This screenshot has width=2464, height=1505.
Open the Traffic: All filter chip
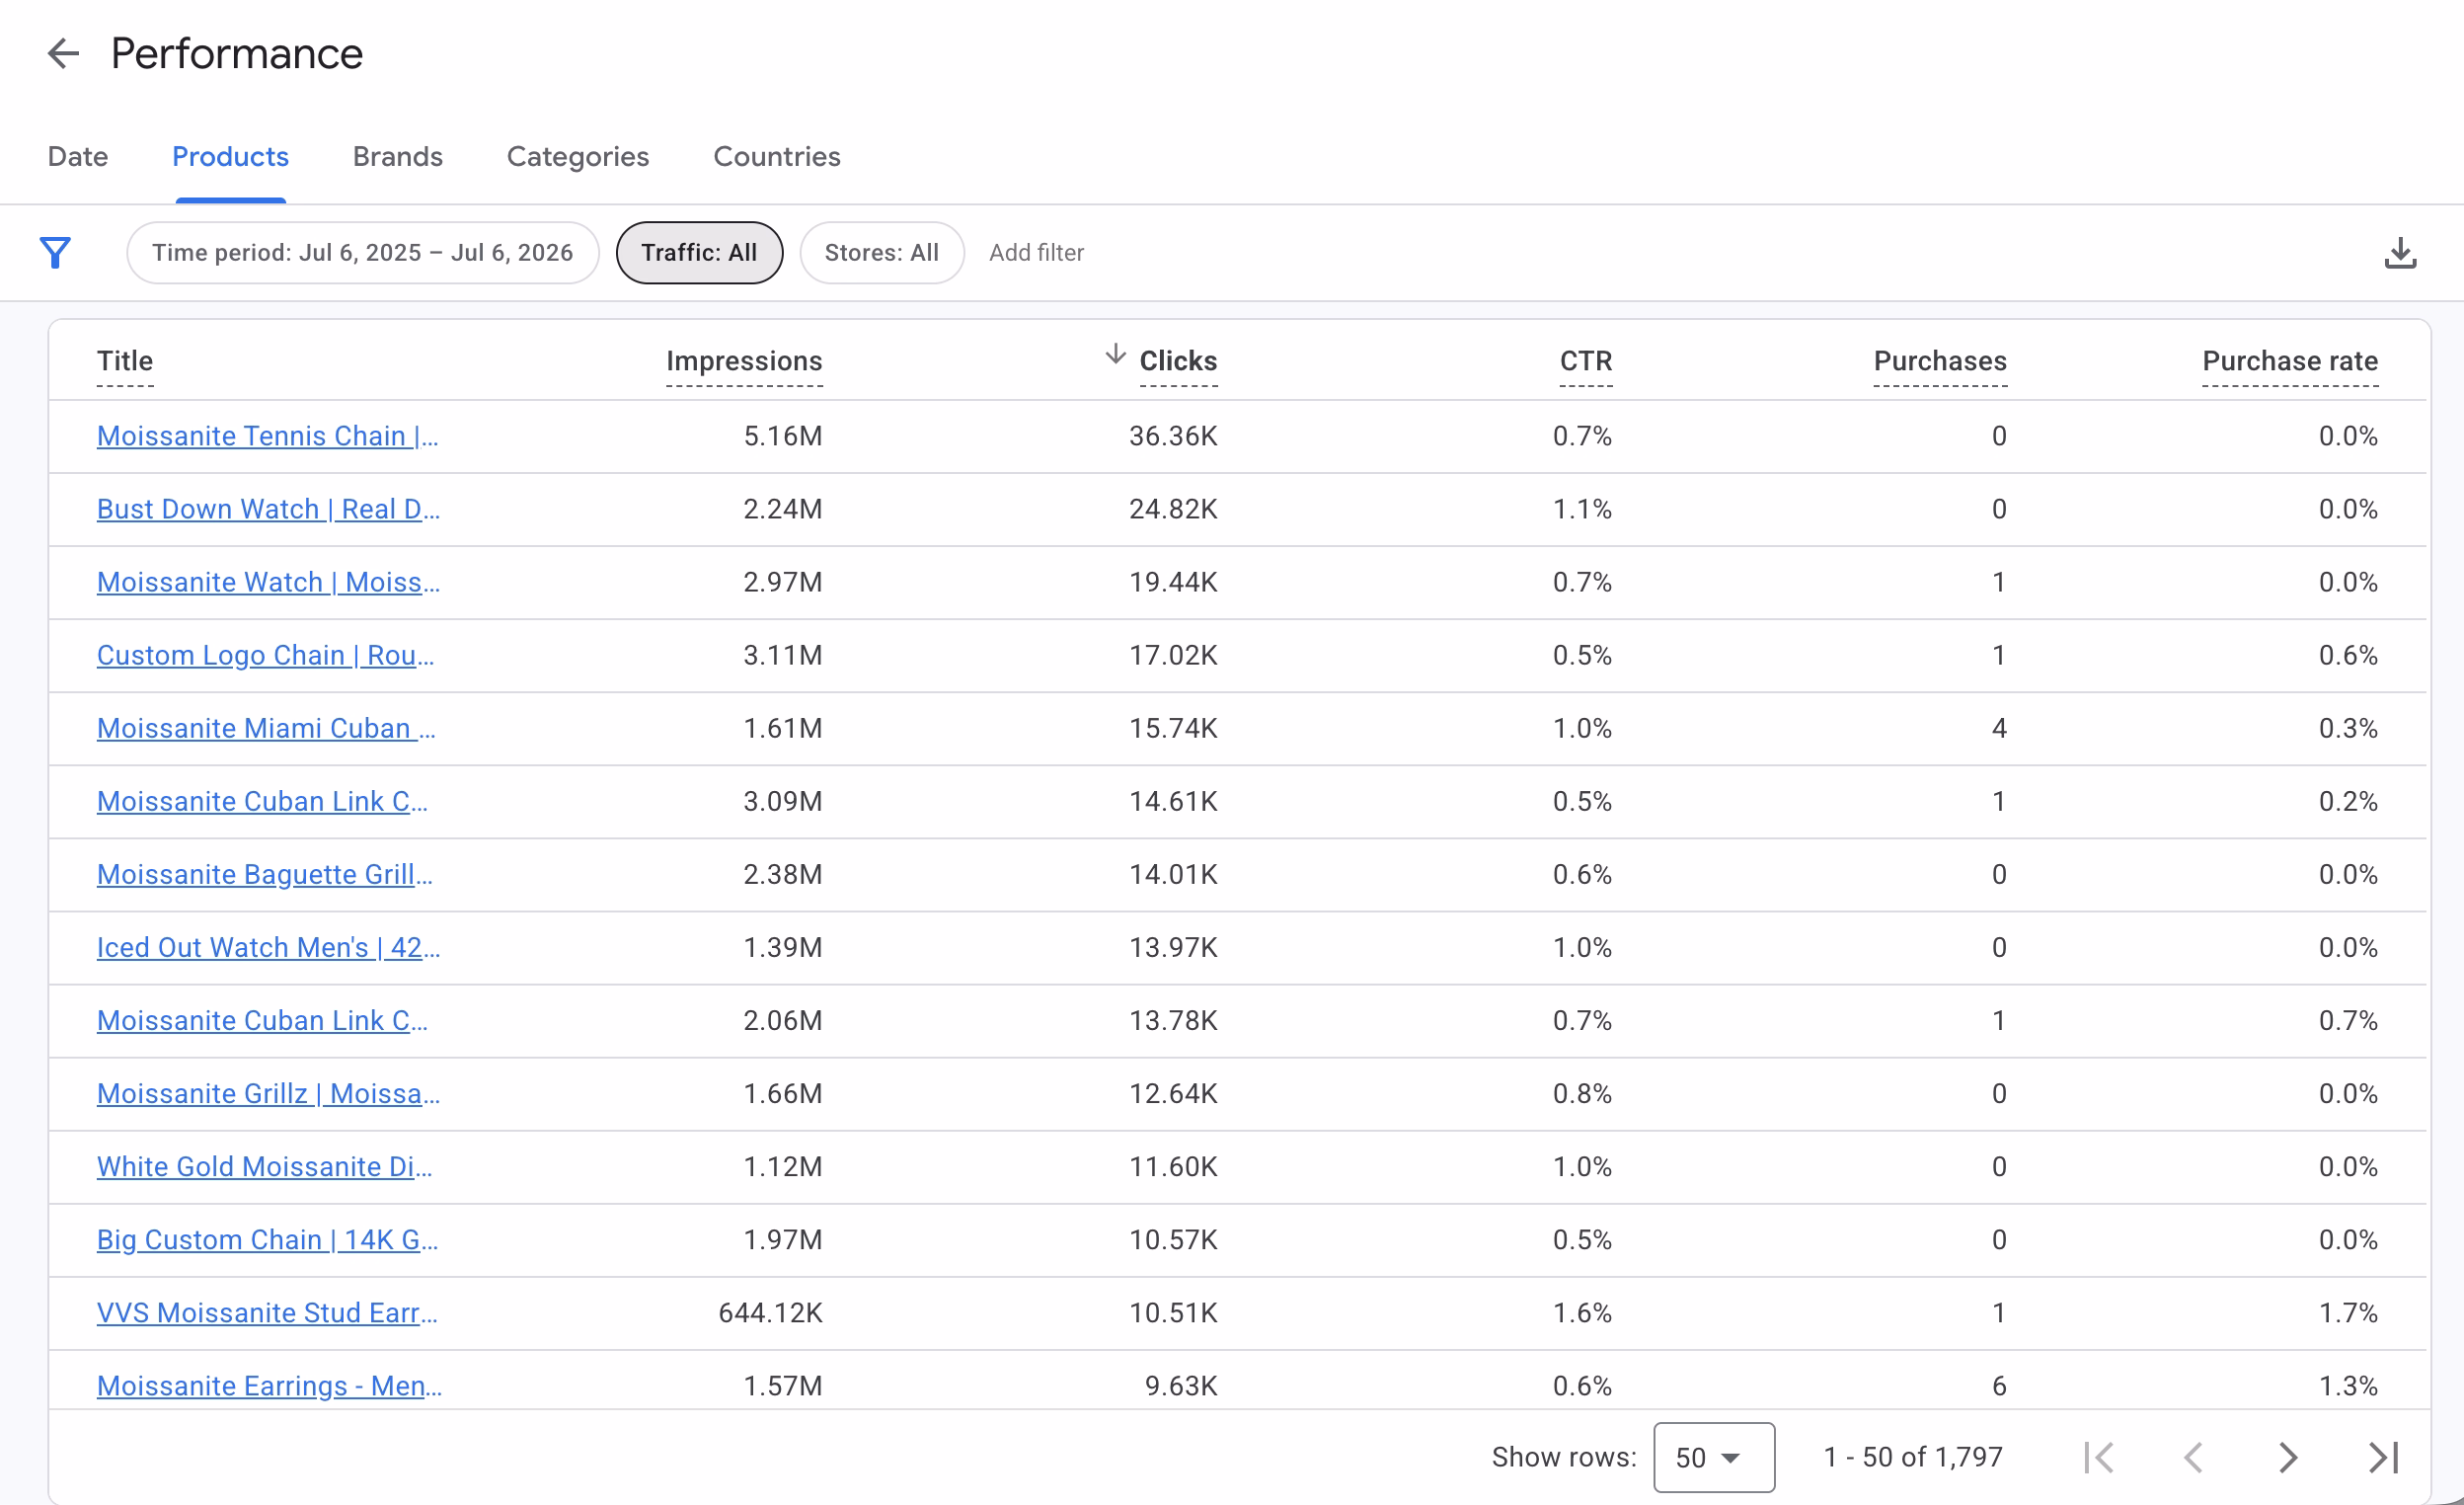(x=699, y=253)
